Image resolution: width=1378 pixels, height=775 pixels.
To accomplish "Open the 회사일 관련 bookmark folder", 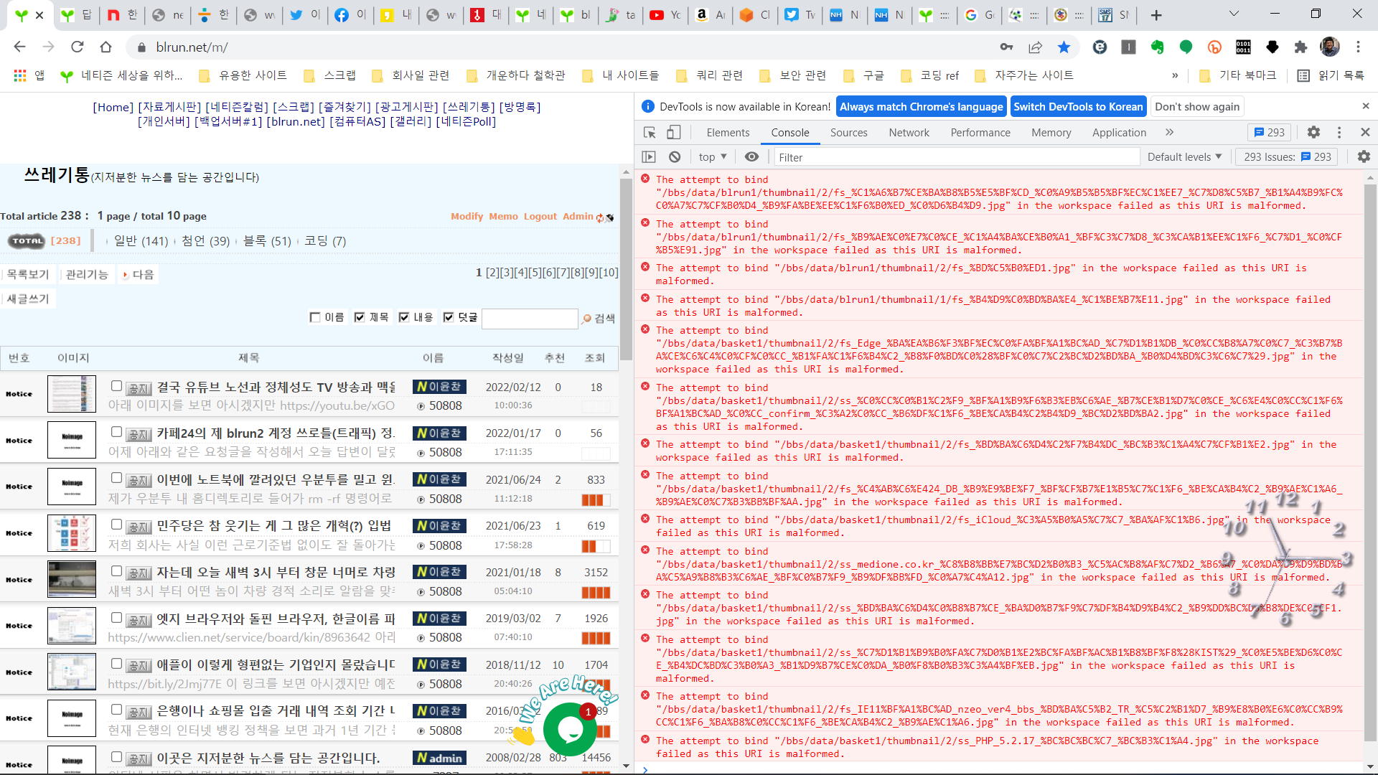I will point(411,75).
